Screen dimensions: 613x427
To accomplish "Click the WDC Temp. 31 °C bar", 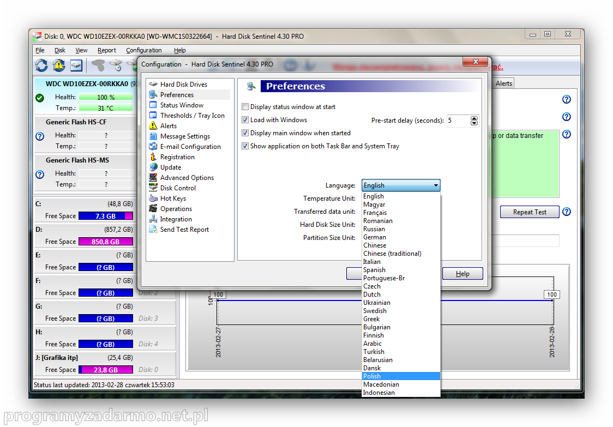I will 106,108.
